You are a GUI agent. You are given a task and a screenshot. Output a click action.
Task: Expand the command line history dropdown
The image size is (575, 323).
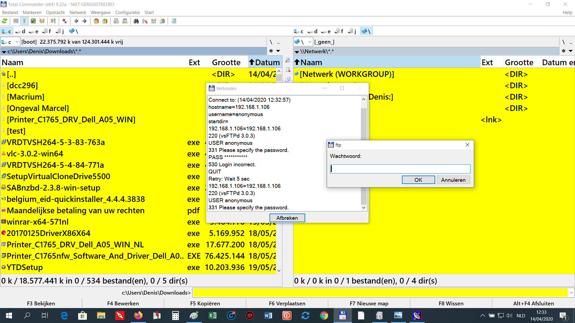(x=571, y=293)
